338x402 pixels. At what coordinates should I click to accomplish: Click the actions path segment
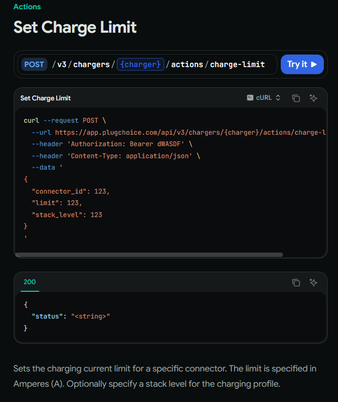187,64
